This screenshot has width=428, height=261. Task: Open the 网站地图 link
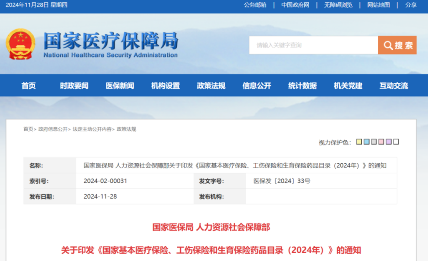coord(378,5)
